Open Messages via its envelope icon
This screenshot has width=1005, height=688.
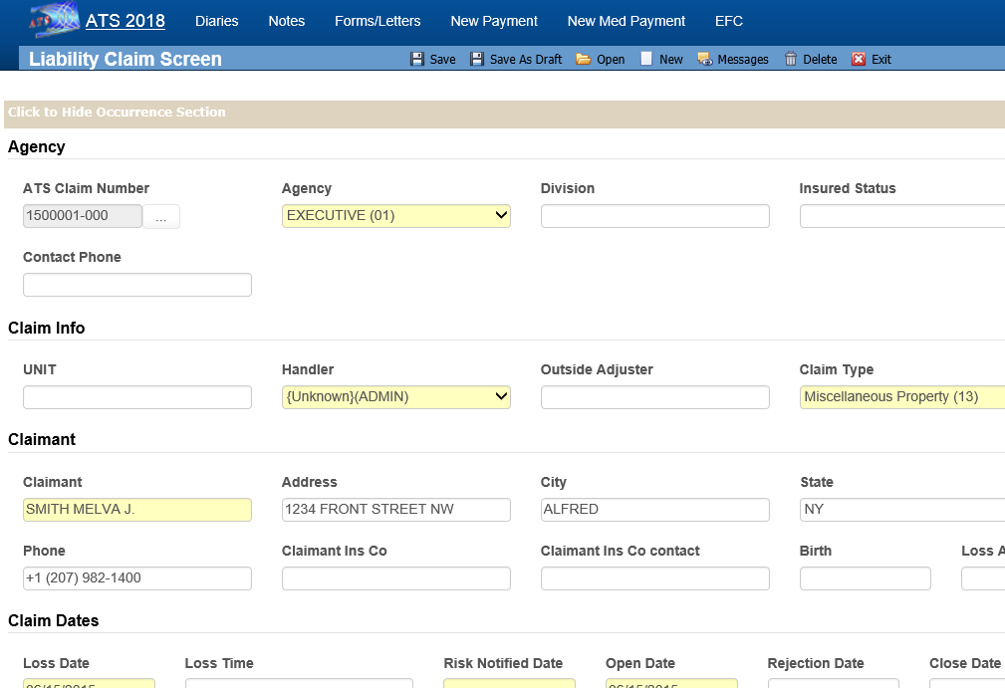(x=704, y=60)
